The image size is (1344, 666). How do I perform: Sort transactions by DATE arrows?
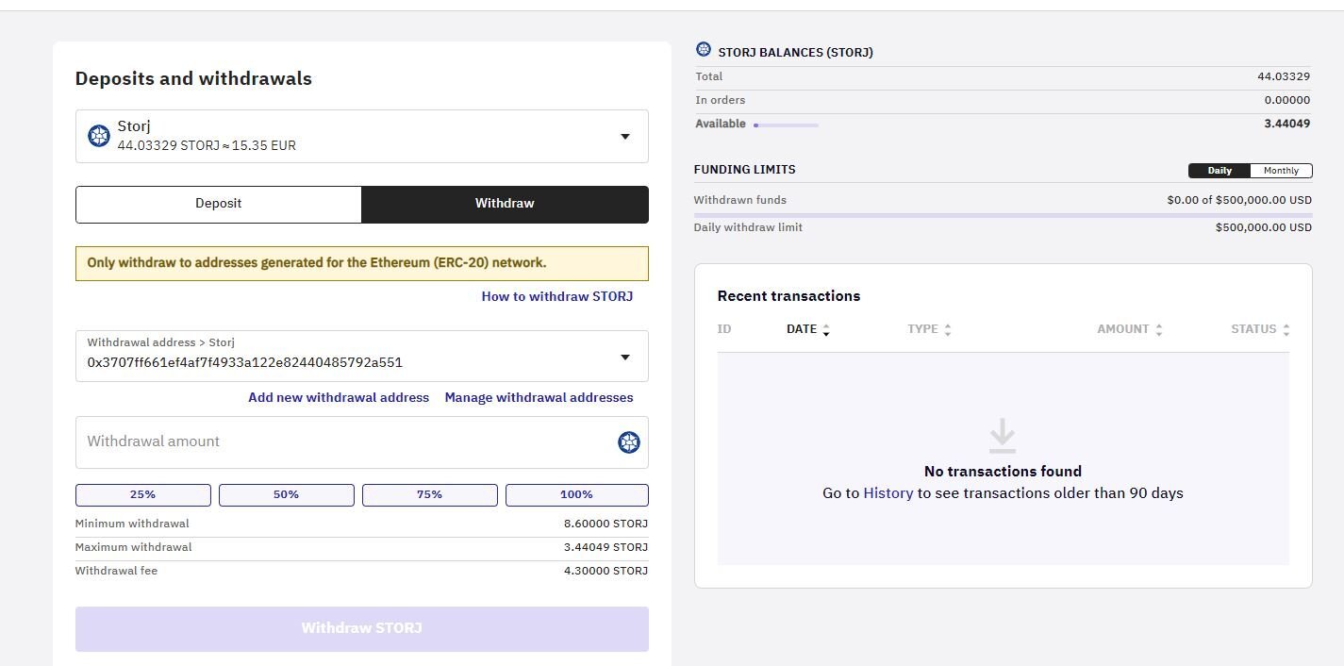tap(826, 330)
